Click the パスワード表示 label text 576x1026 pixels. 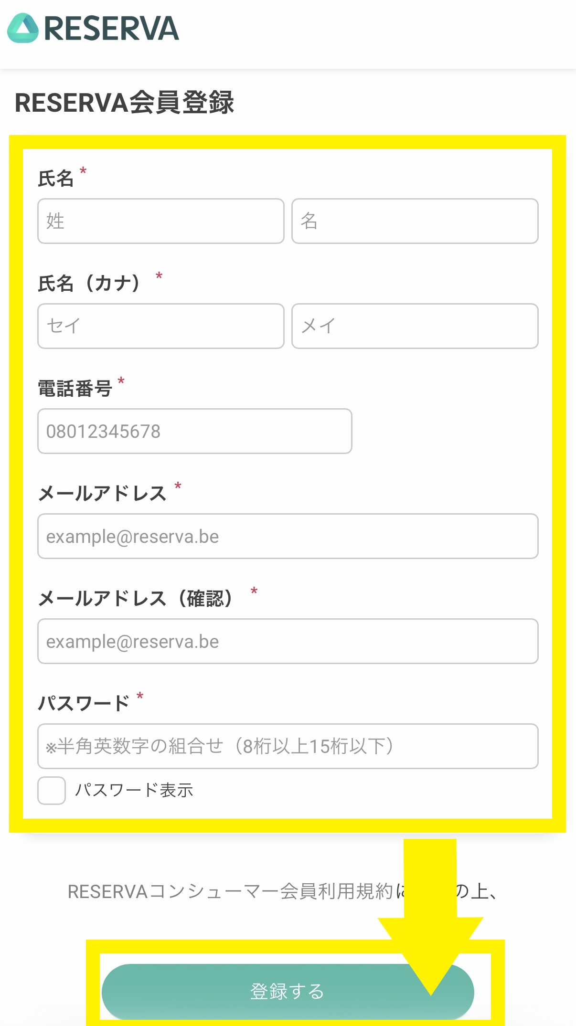tap(134, 791)
